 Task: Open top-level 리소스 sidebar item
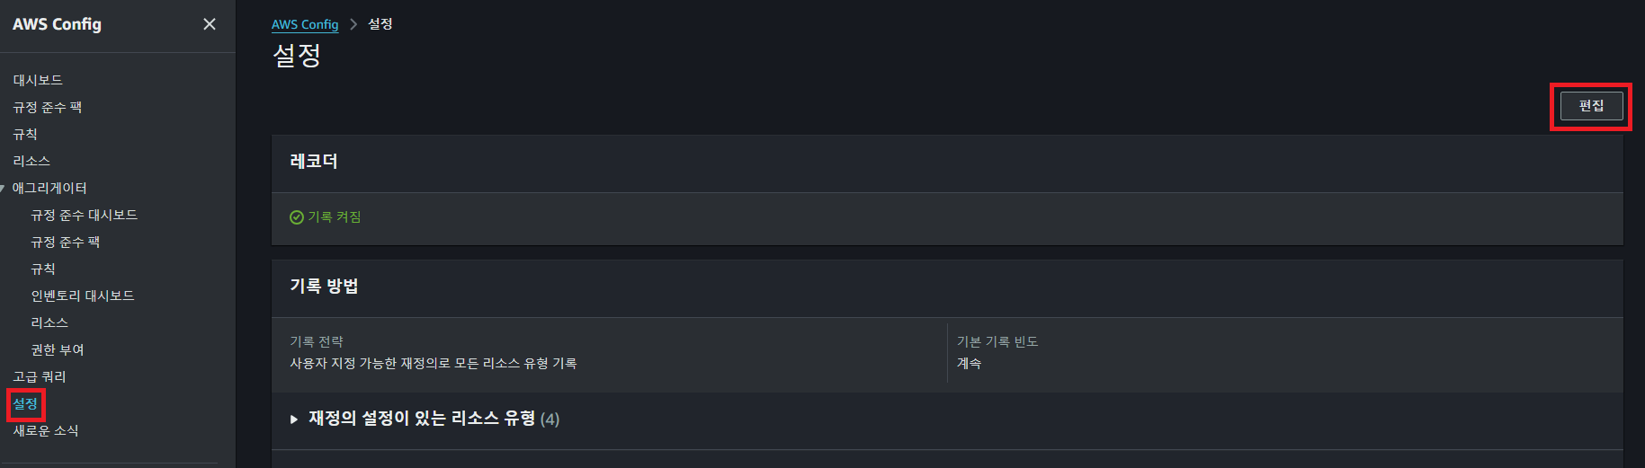31,162
